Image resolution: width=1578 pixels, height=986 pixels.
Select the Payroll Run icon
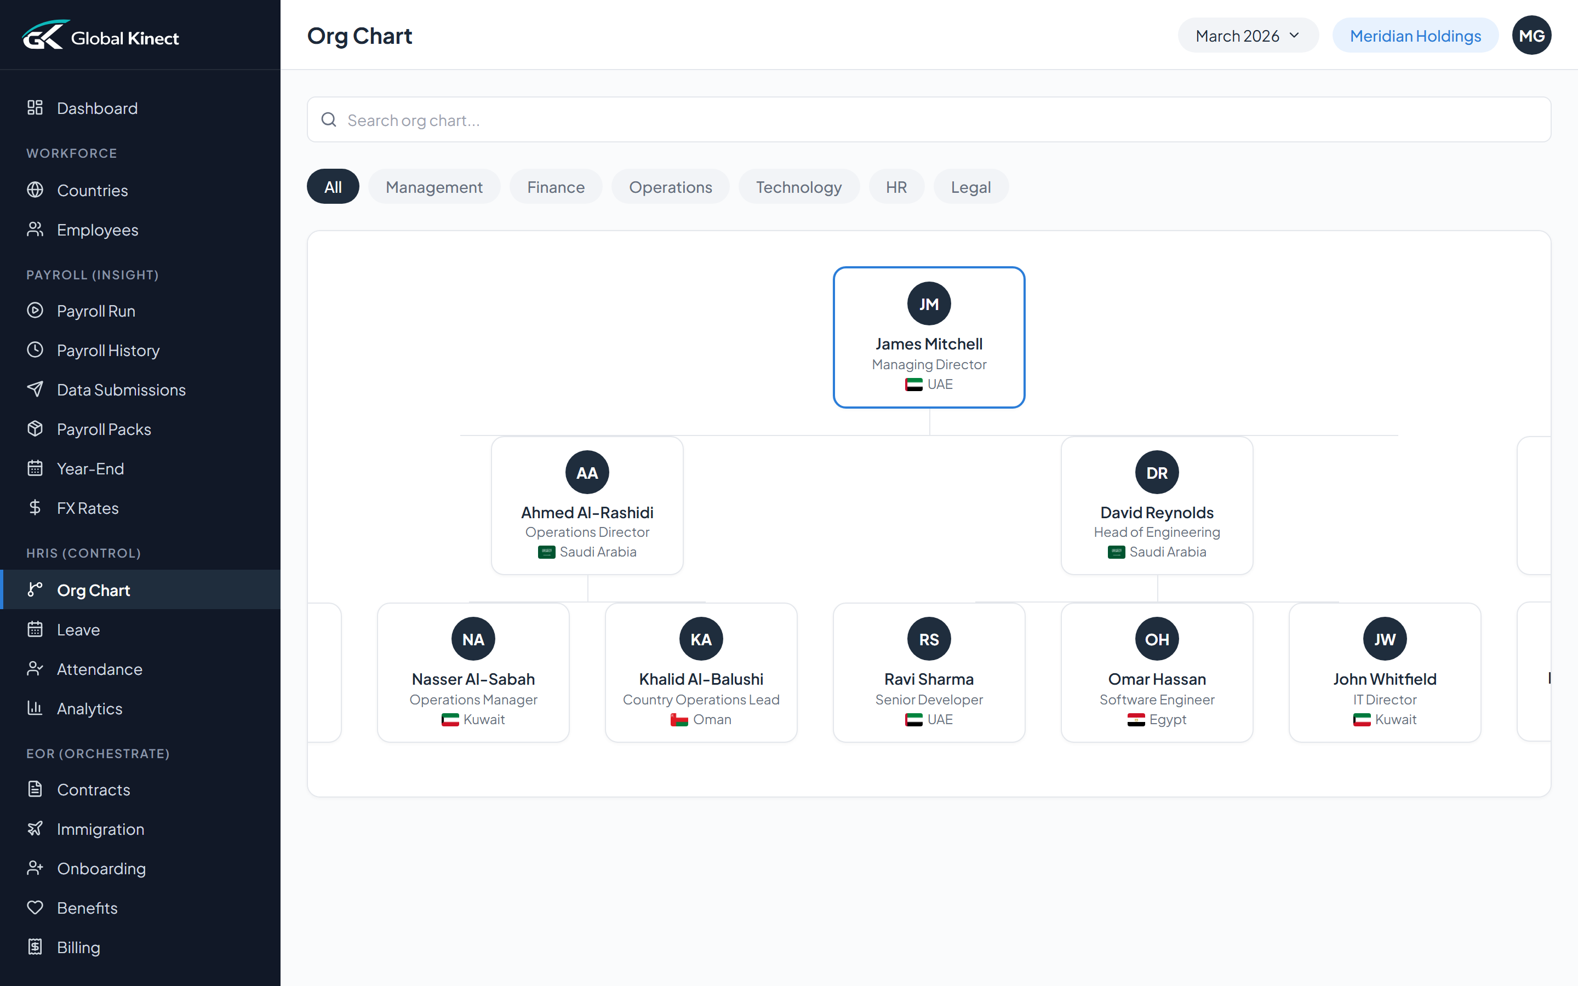tap(35, 311)
